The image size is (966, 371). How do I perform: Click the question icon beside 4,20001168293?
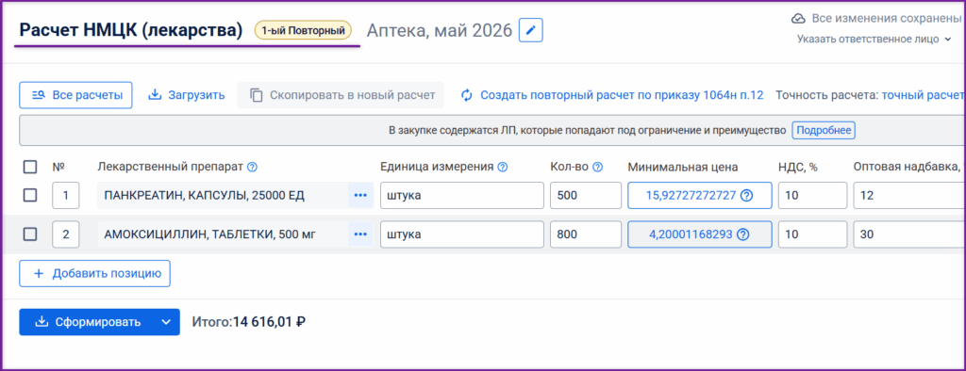click(x=743, y=234)
